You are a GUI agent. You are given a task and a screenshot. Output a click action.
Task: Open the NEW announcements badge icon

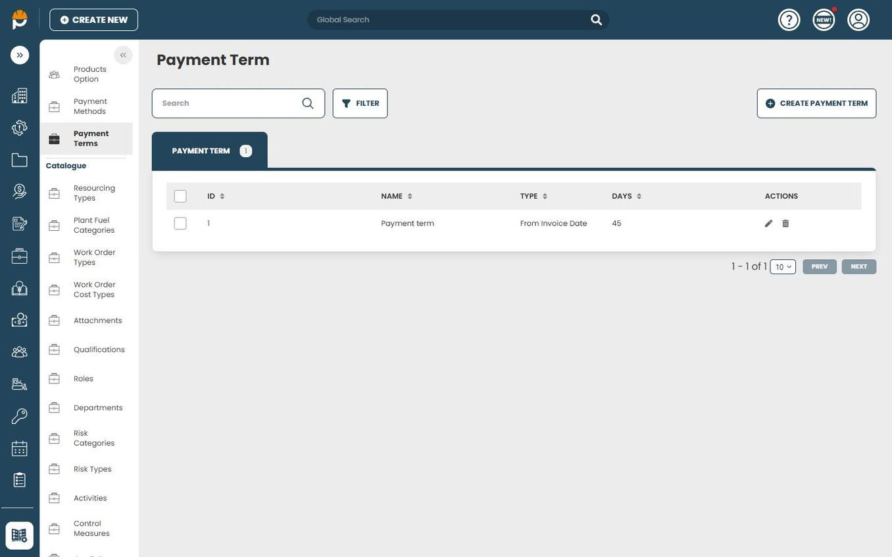click(x=824, y=20)
